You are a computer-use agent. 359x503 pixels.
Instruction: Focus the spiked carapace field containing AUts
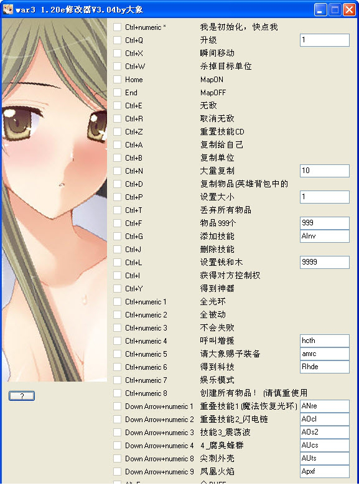[325, 458]
